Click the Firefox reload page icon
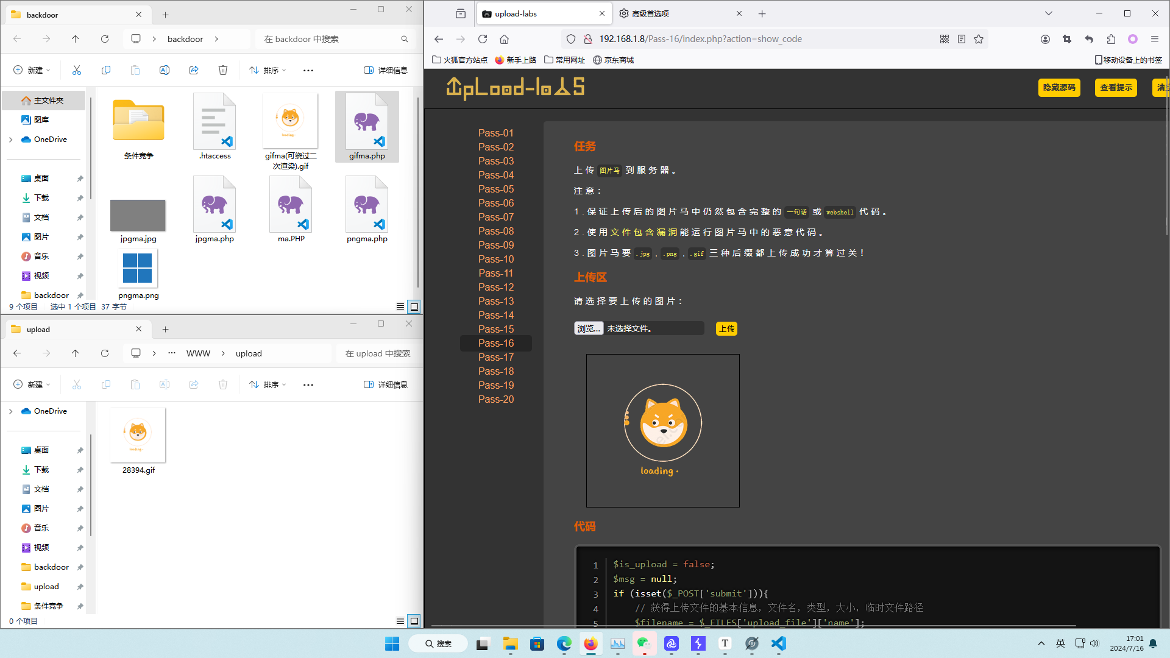 coord(483,39)
